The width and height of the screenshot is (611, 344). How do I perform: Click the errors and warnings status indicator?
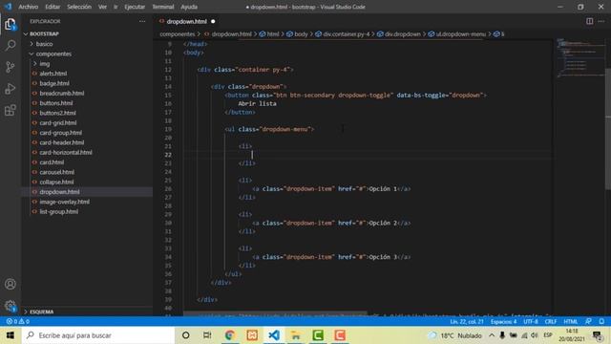click(x=17, y=321)
